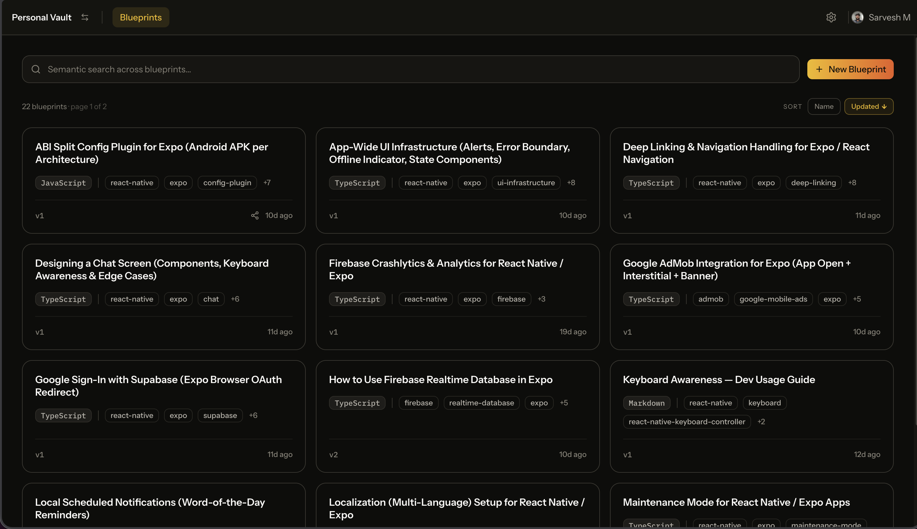Click the Markdown language tag
Screen dimensions: 917x529
(x=646, y=403)
